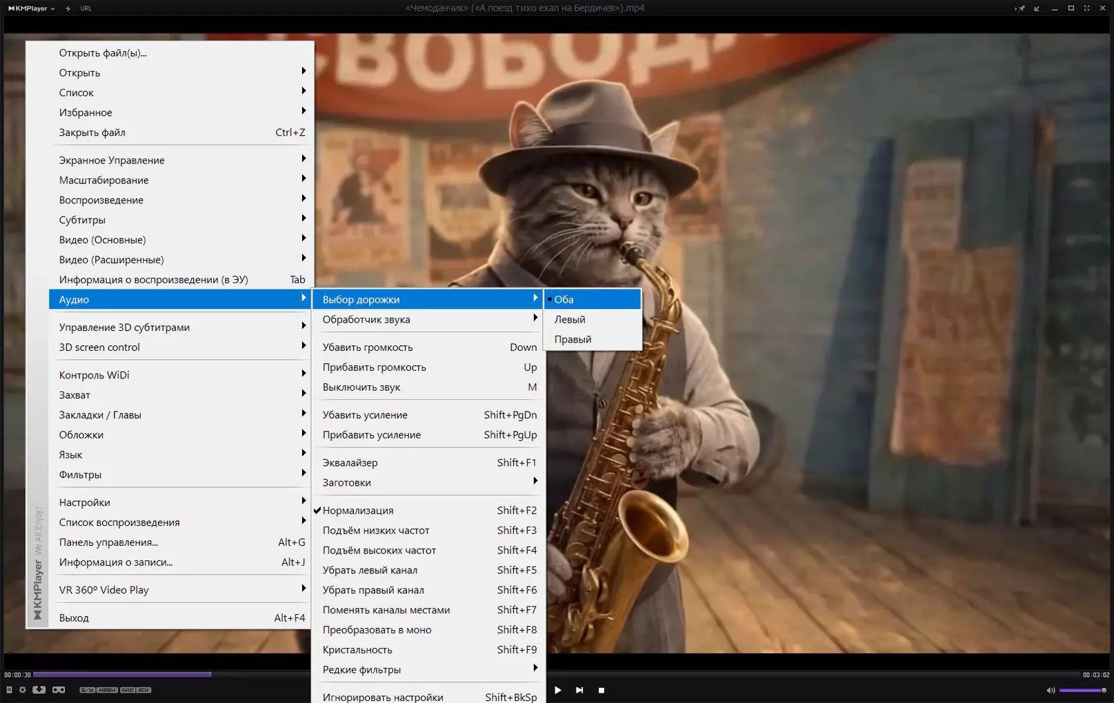Viewport: 1114px width, 703px height.
Task: Choose Закрыть файл menu entry
Action: [x=181, y=132]
